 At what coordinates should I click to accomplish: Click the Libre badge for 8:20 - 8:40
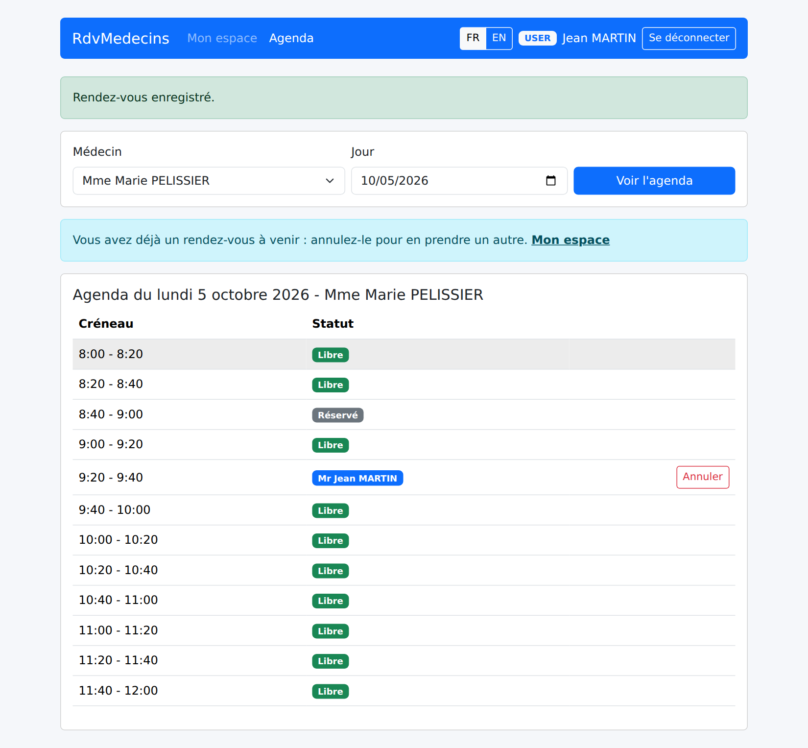(x=331, y=385)
